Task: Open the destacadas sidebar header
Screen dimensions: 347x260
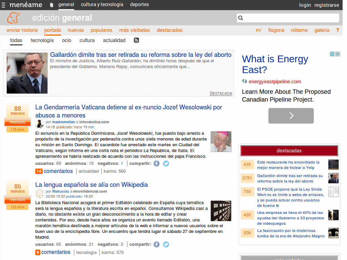Action: [x=289, y=151]
